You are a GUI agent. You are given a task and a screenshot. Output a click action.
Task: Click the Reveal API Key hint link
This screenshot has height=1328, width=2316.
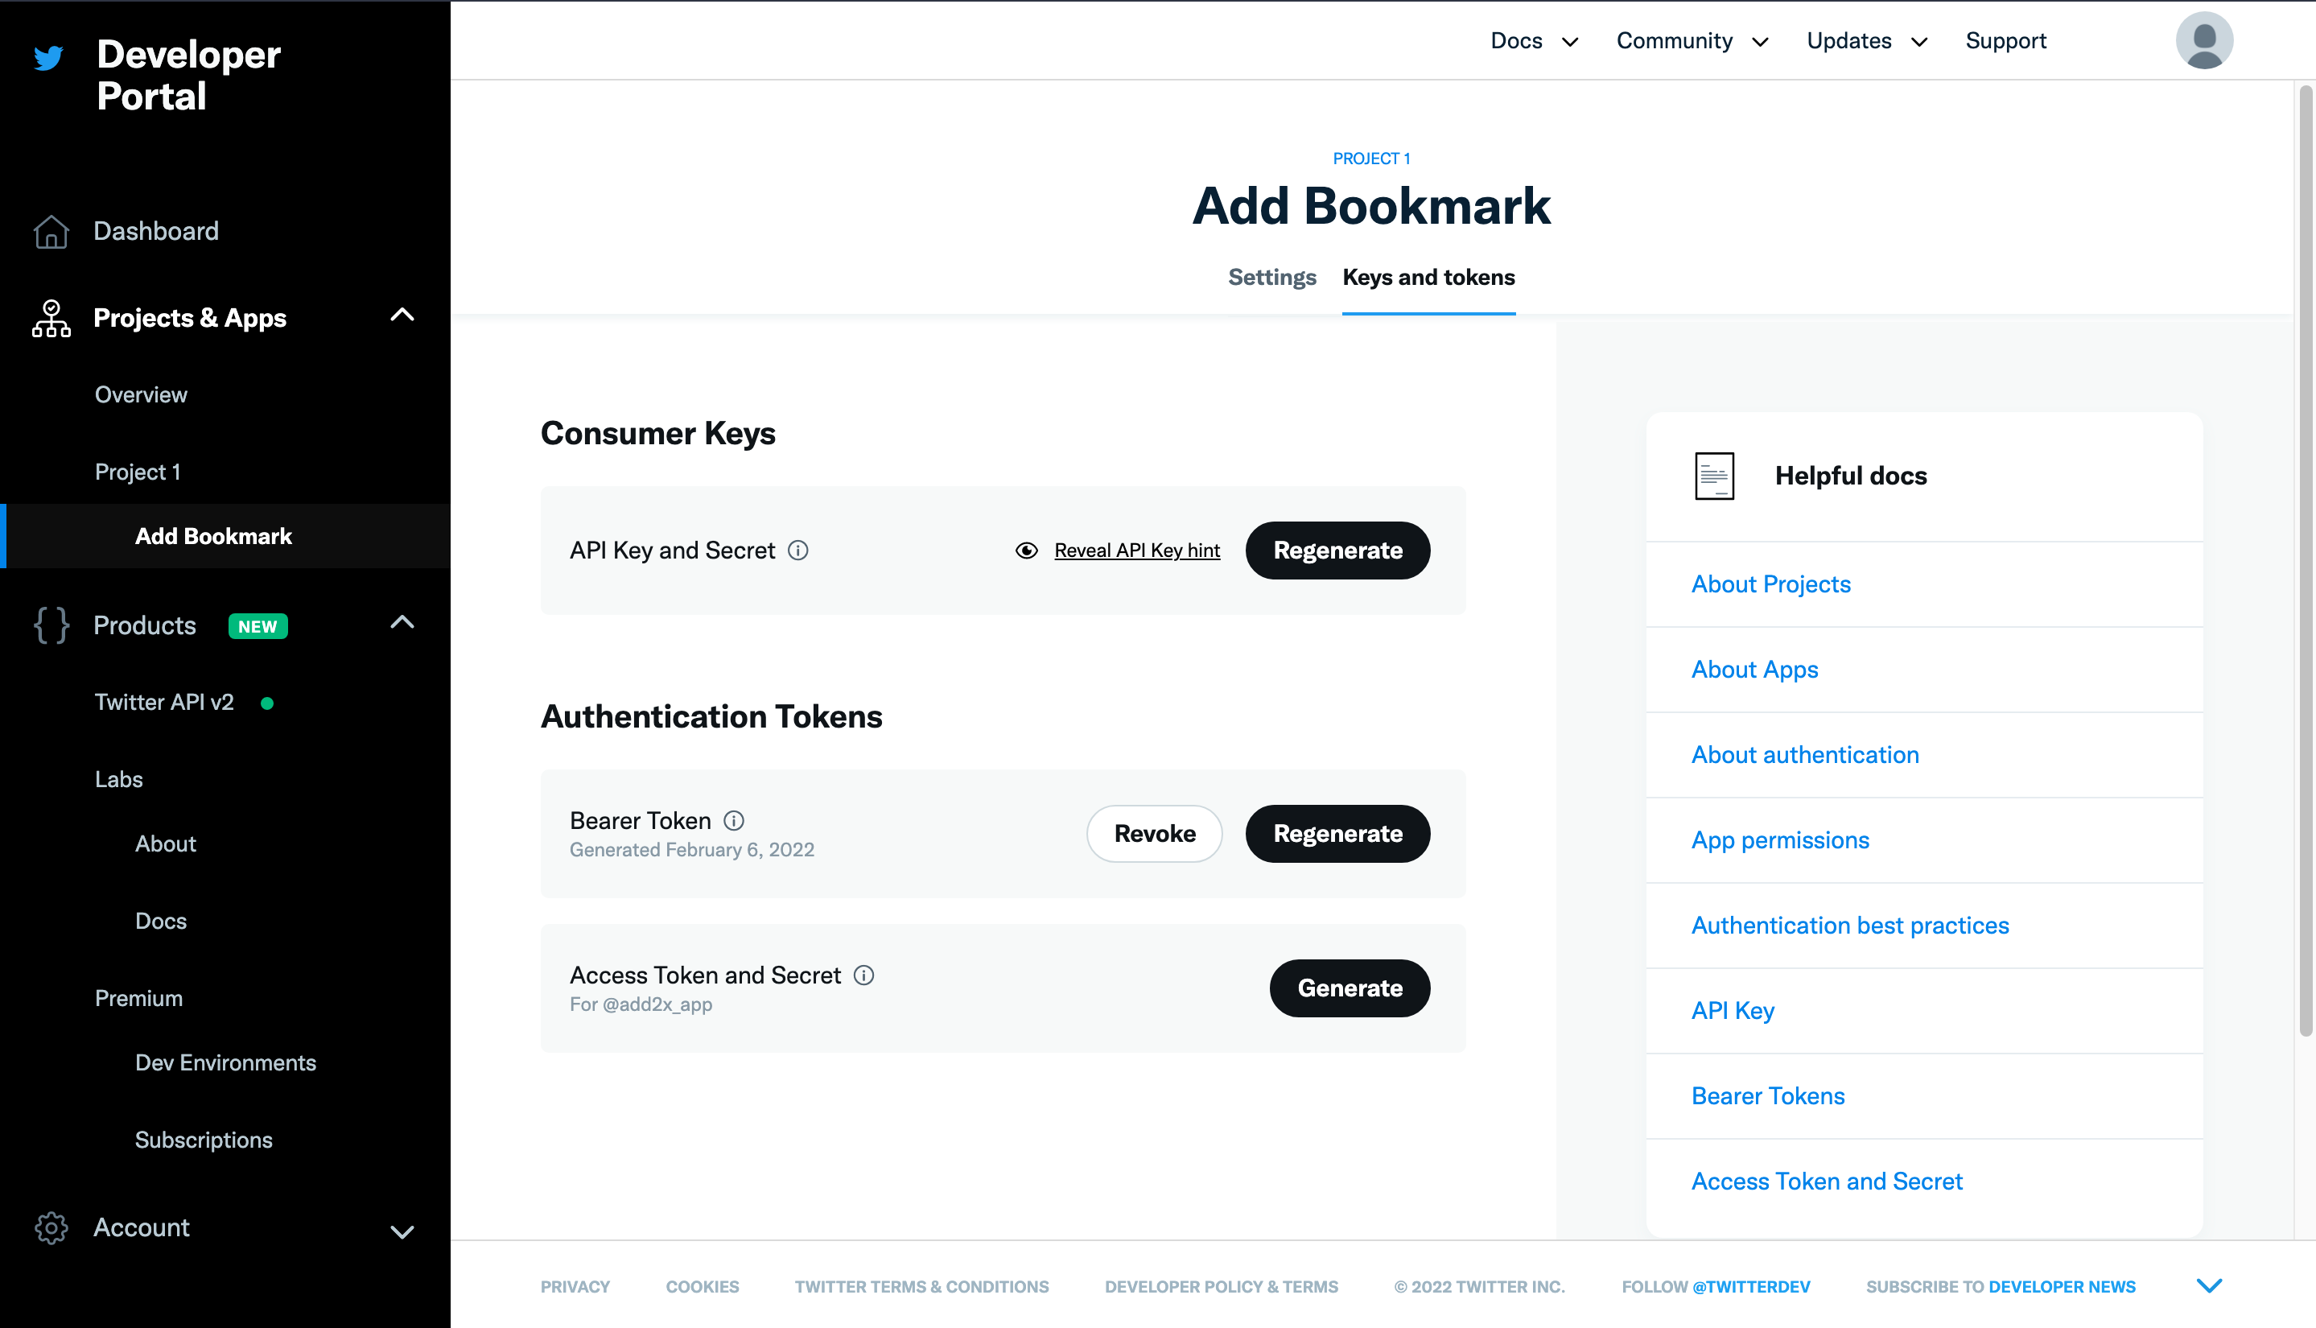pos(1137,550)
